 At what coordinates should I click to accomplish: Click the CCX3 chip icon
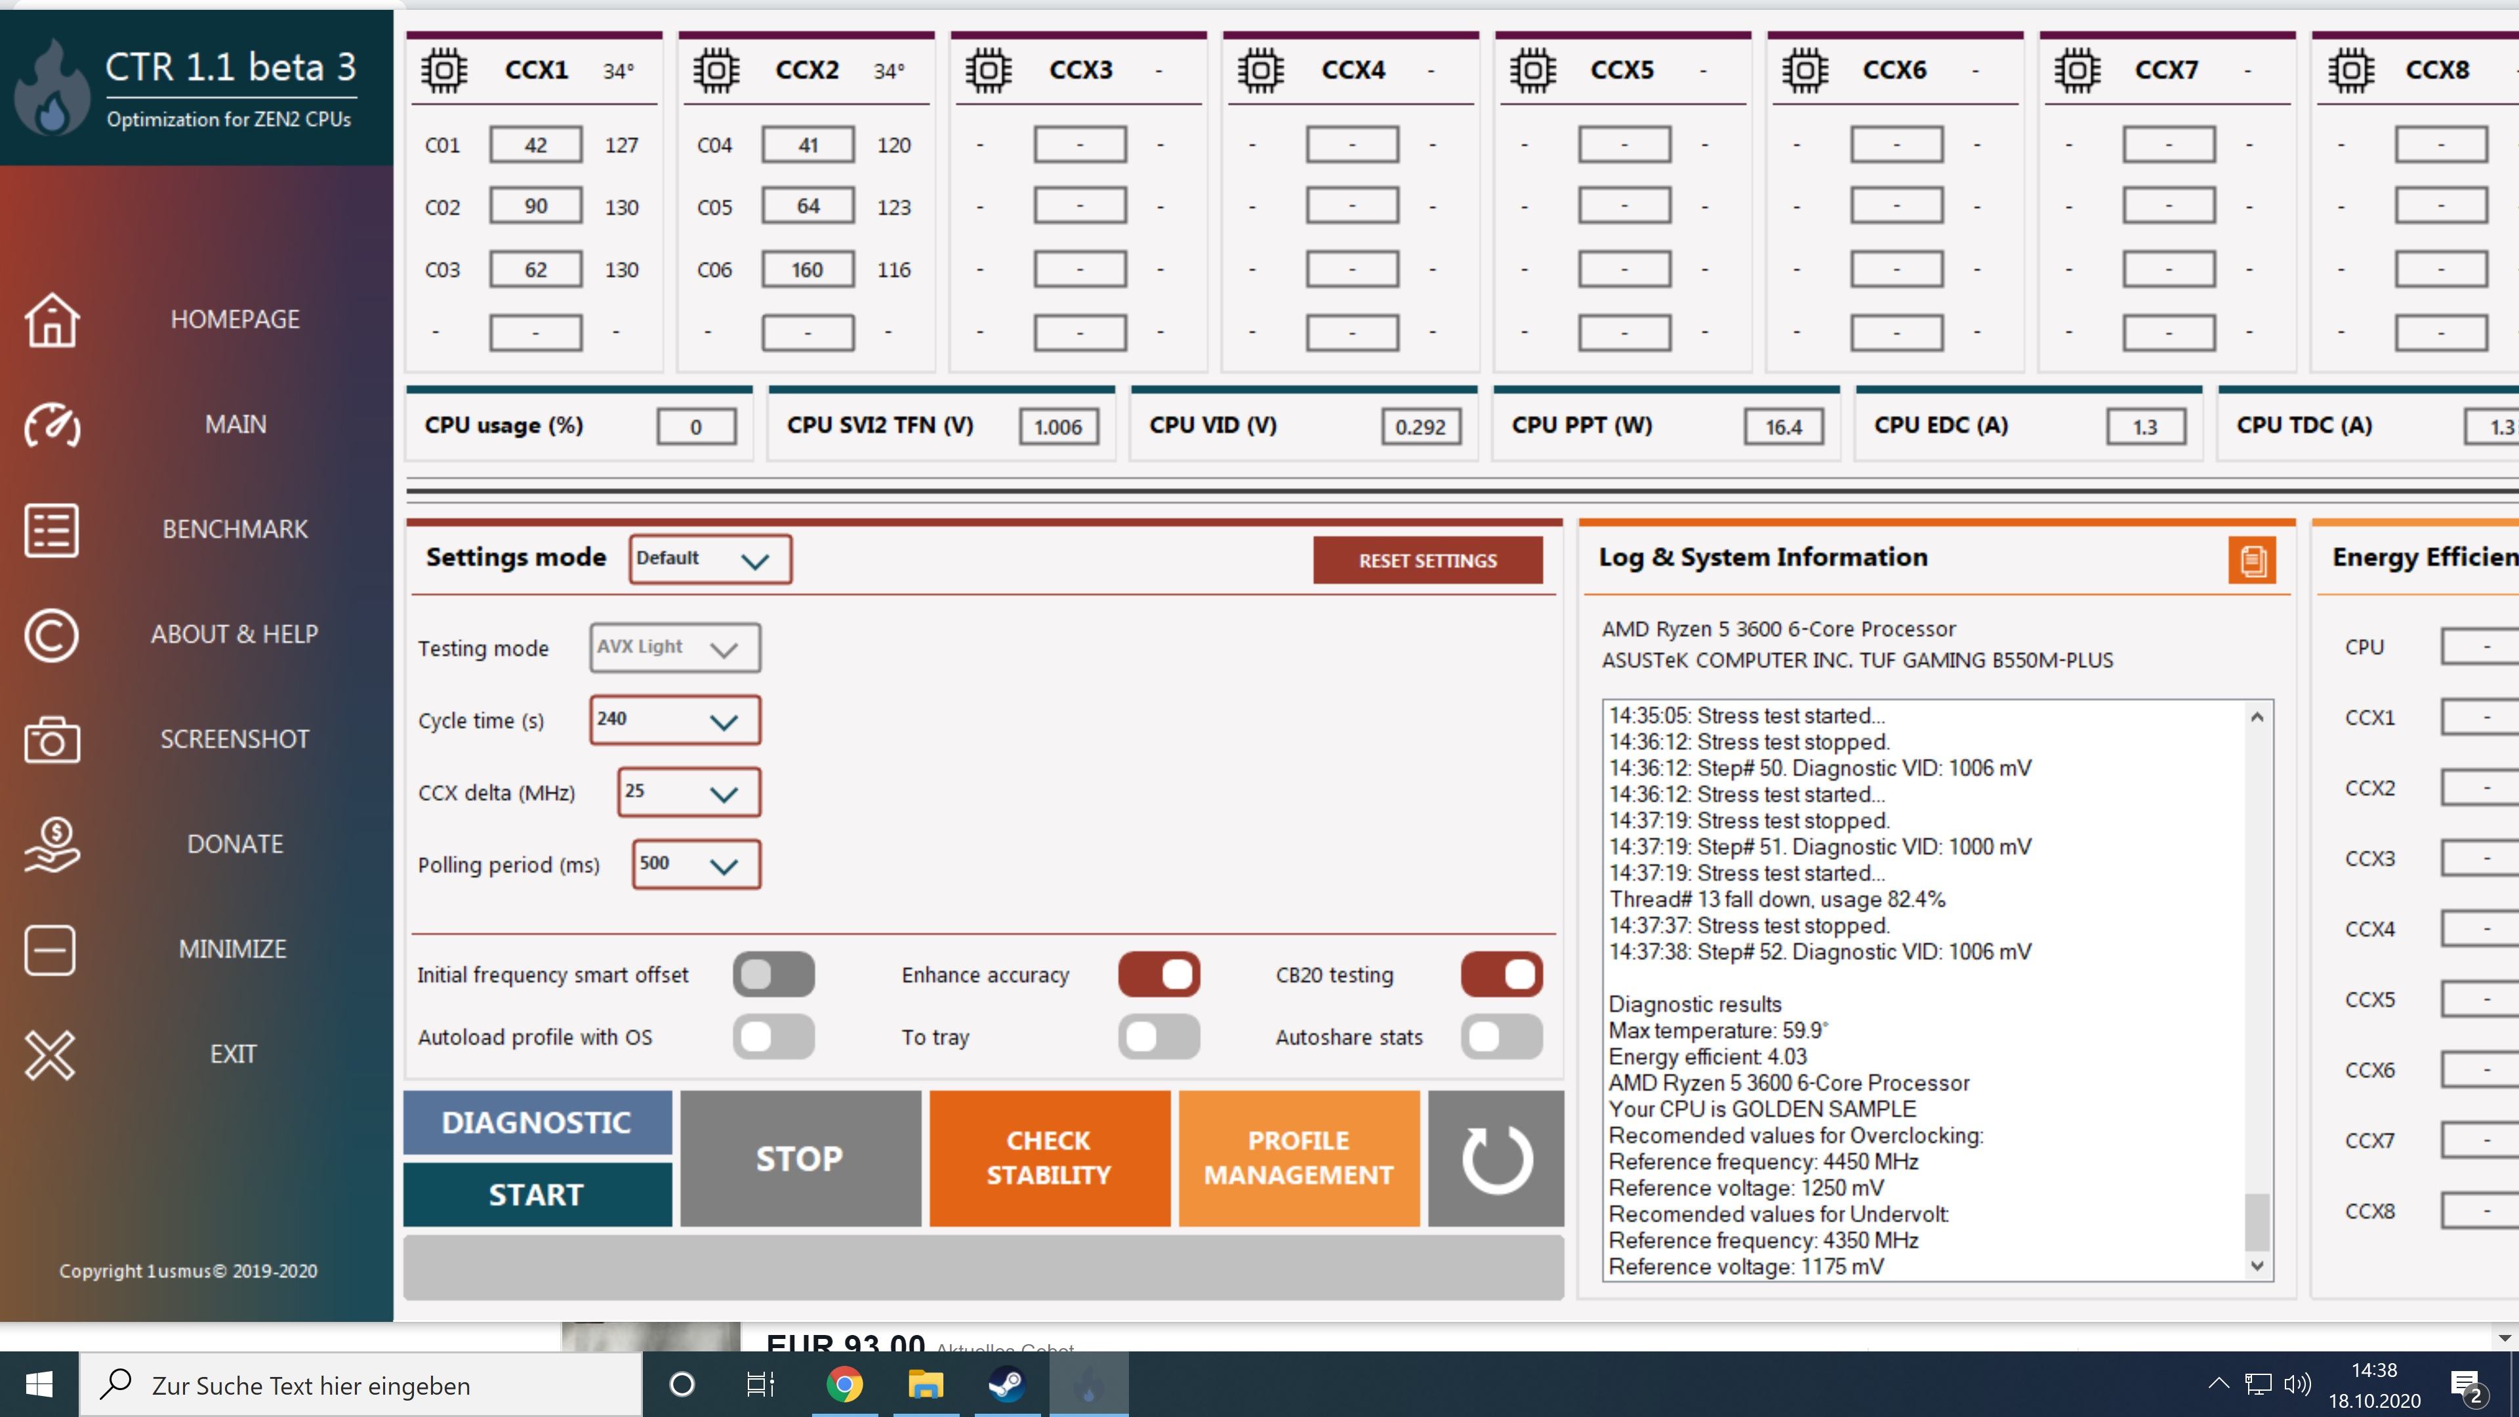[x=989, y=70]
